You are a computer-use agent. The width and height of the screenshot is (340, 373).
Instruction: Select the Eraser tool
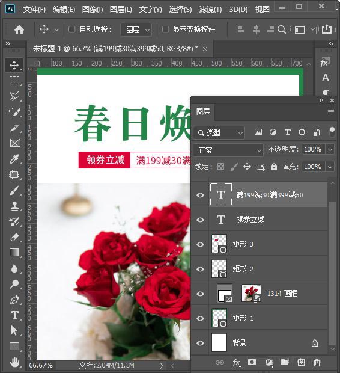click(14, 238)
